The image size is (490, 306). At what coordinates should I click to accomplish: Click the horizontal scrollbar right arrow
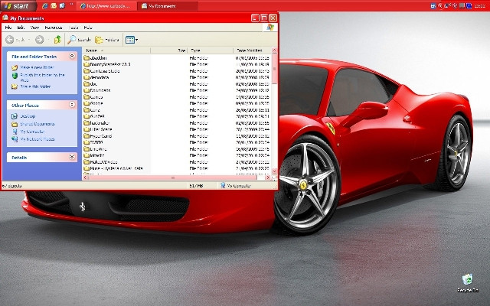pyautogui.click(x=267, y=177)
